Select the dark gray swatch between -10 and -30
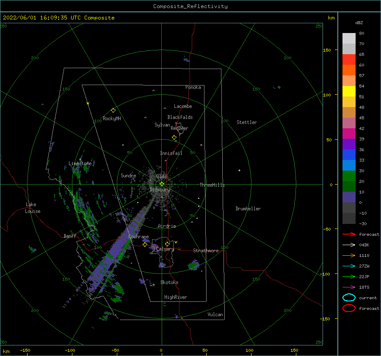 click(349, 218)
